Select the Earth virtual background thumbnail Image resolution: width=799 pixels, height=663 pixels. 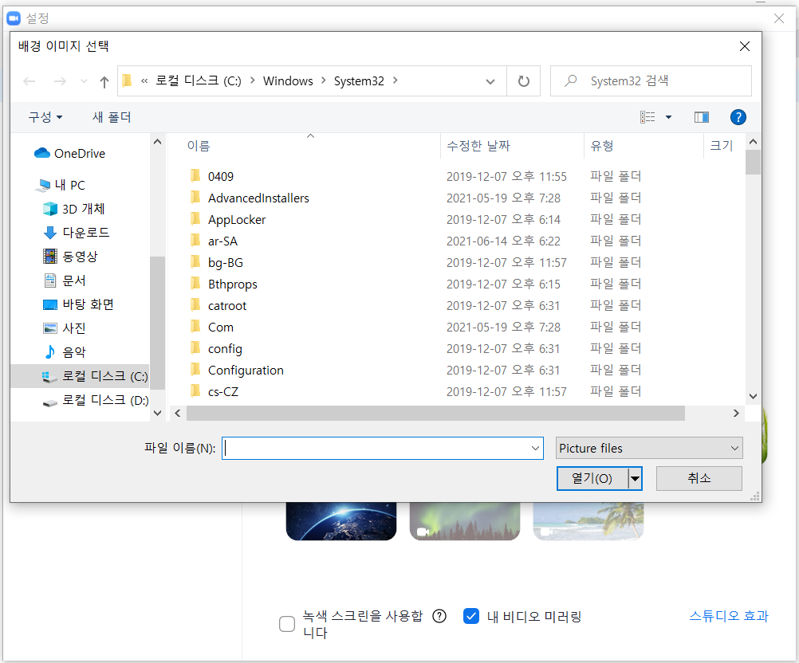click(x=341, y=521)
